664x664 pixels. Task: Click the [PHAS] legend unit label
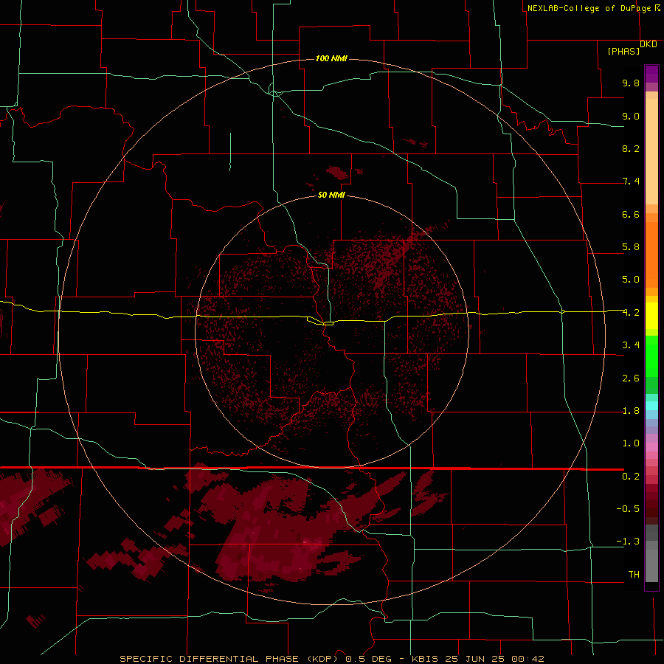coord(623,51)
